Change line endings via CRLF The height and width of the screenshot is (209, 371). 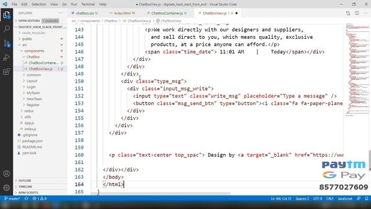330,199
